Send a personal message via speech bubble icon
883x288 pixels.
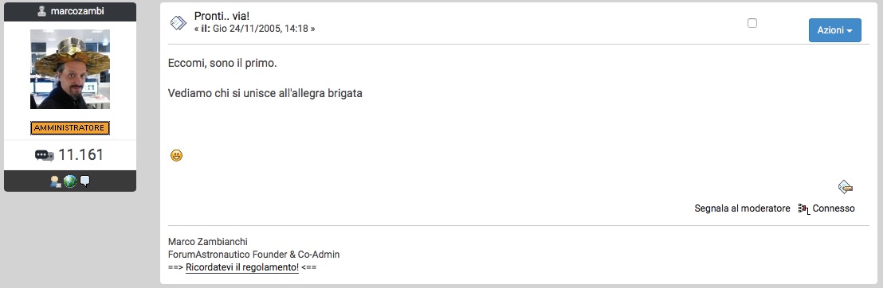(x=84, y=181)
